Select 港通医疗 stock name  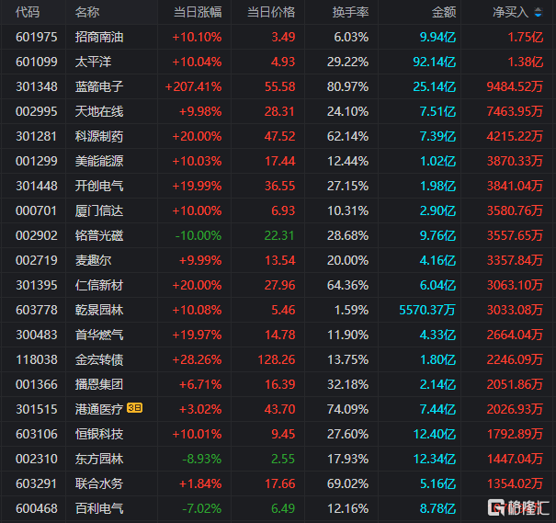tap(99, 409)
